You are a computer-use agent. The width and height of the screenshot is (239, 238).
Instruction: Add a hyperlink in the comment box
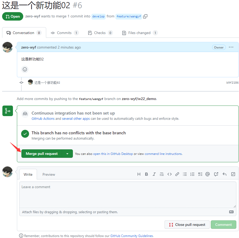point(177,174)
